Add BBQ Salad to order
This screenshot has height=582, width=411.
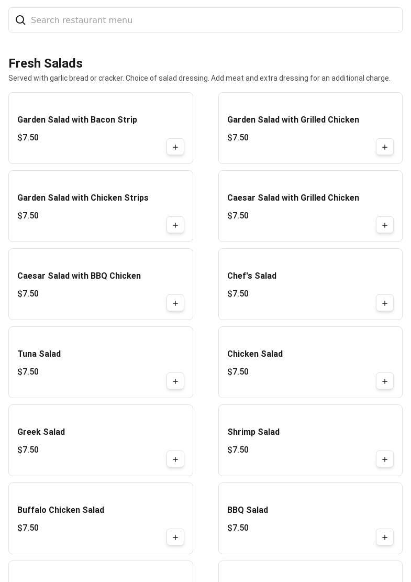[x=385, y=537]
